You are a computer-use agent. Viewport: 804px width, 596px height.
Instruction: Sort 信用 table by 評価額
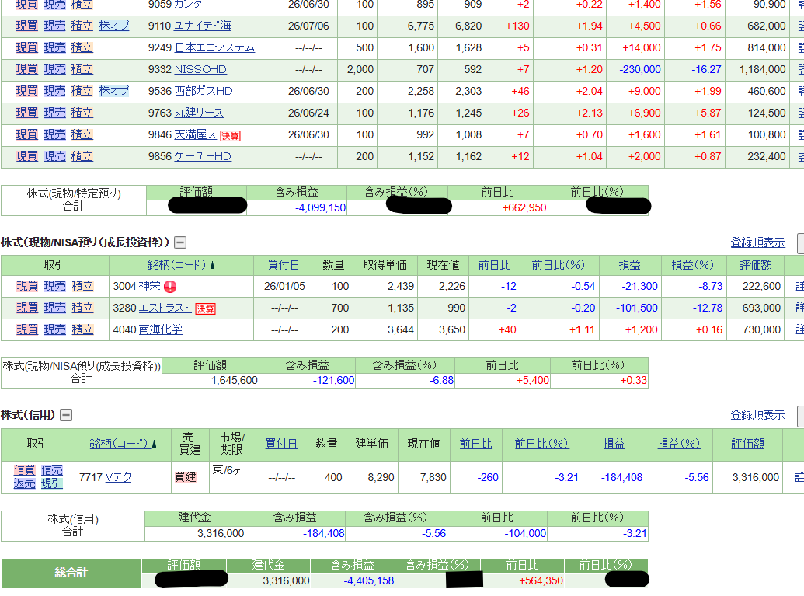pyautogui.click(x=747, y=444)
